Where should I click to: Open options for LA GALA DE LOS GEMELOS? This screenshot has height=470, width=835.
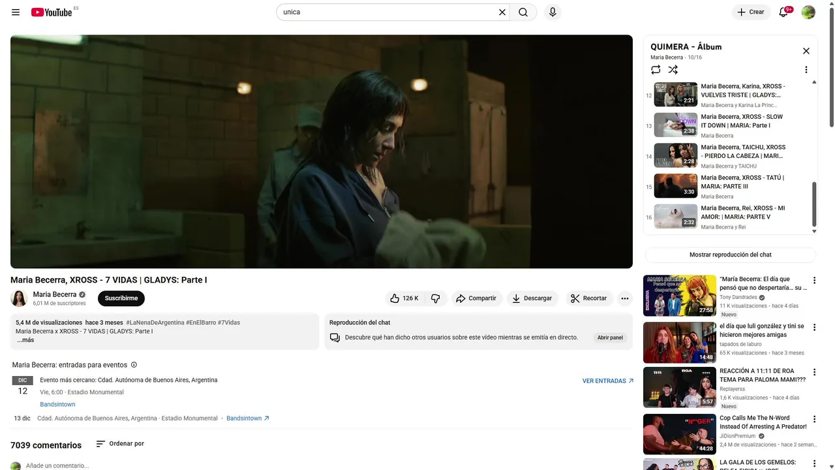814,464
